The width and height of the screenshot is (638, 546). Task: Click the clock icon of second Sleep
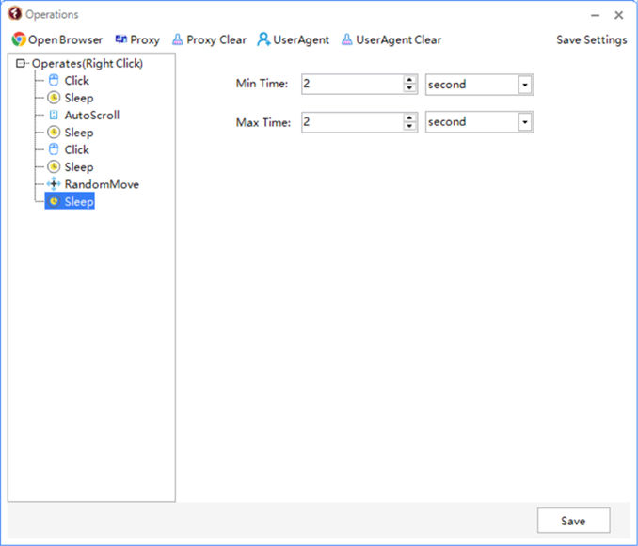point(54,133)
